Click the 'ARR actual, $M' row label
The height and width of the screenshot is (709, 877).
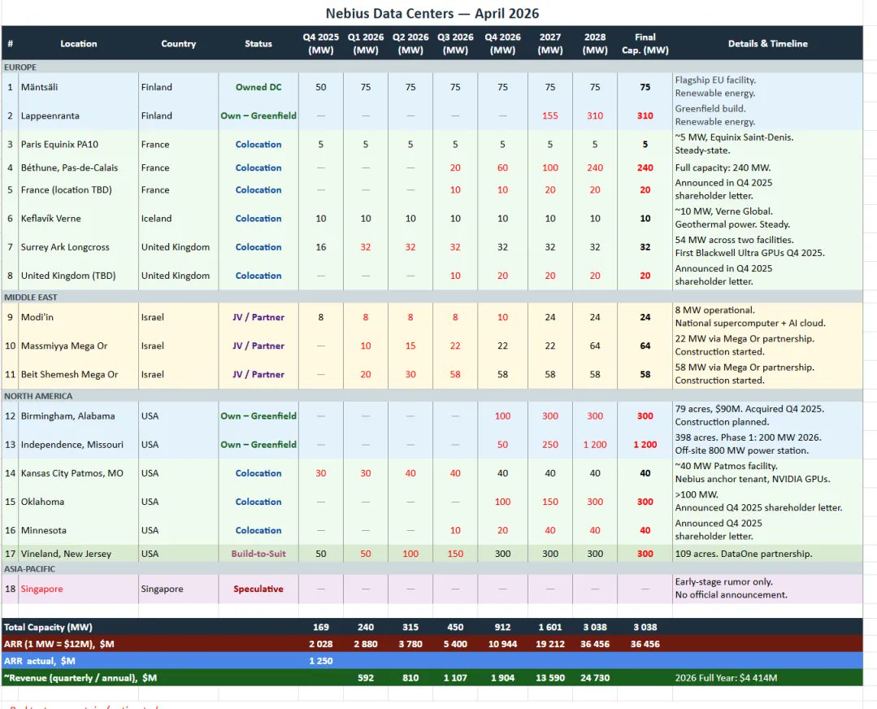pyautogui.click(x=39, y=661)
